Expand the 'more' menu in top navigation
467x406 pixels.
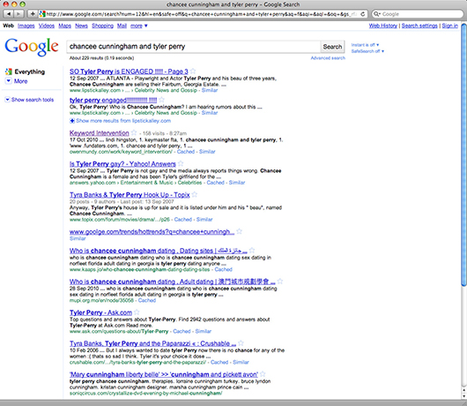[x=139, y=26]
